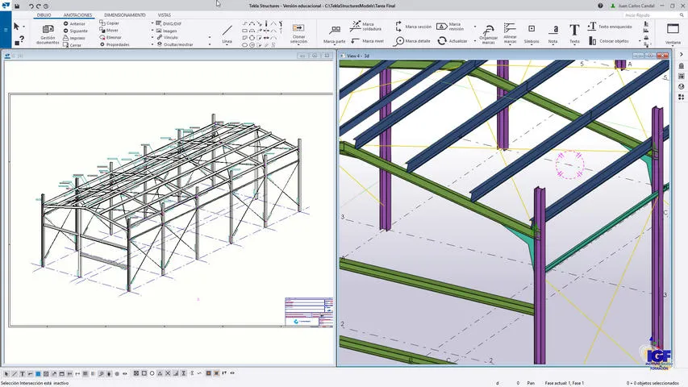Click Eliminar command

110,37
